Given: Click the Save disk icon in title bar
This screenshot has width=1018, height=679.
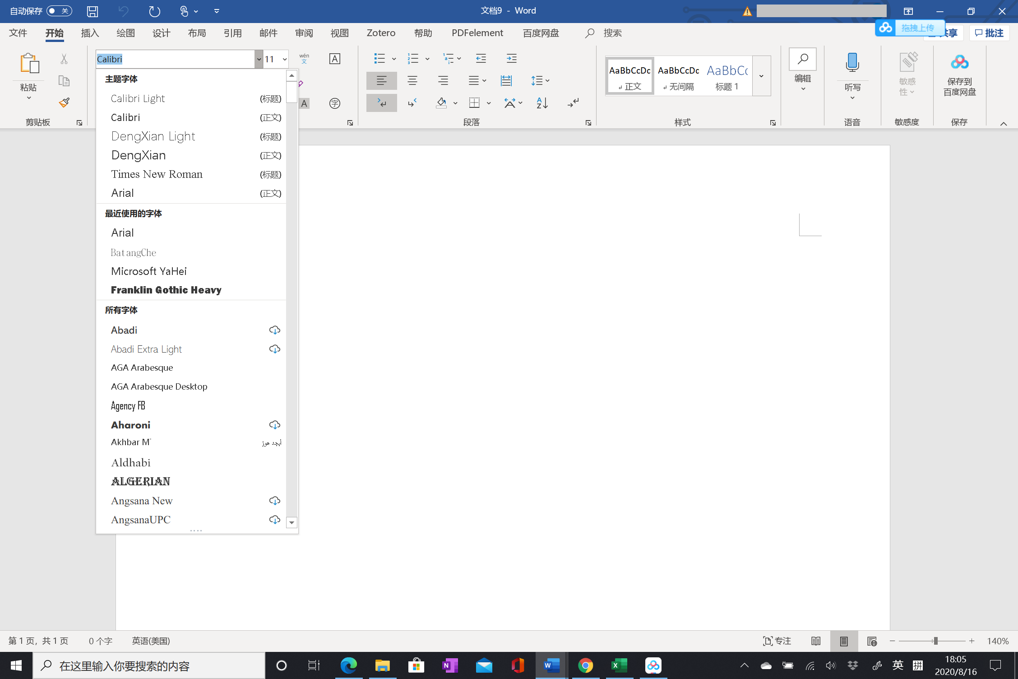Looking at the screenshot, I should tap(93, 11).
